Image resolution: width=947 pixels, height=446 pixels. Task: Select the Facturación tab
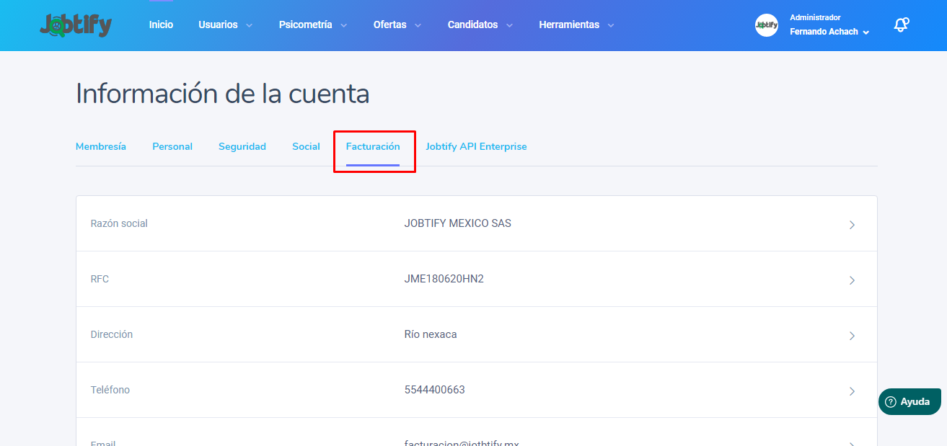tap(373, 146)
